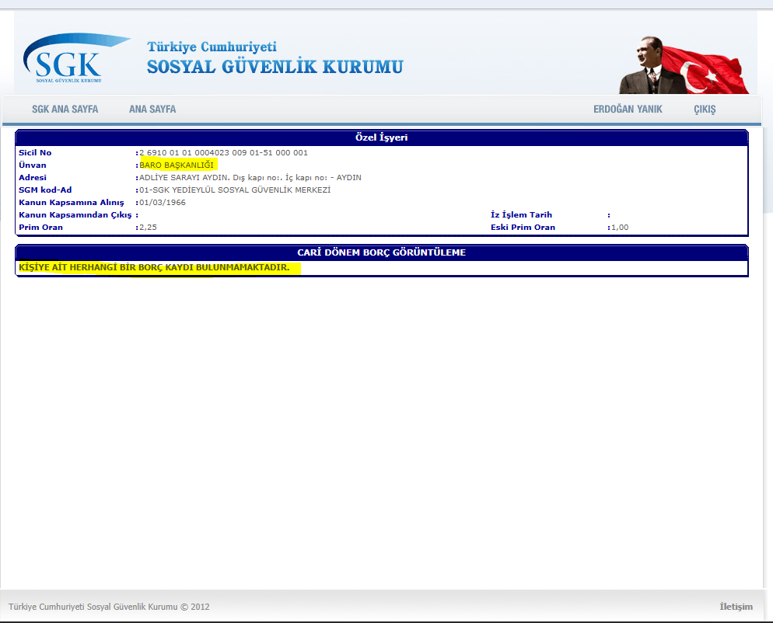Go to ANA SAYFA menu item

(x=152, y=110)
